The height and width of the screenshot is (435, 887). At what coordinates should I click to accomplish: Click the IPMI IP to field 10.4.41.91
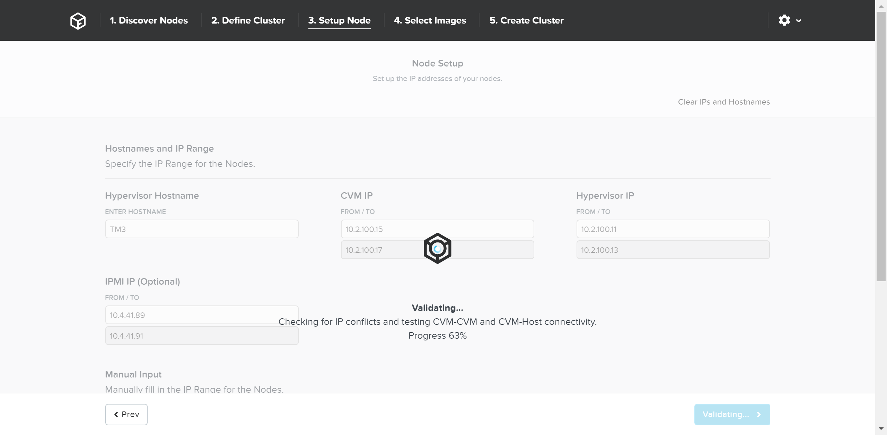coord(202,336)
